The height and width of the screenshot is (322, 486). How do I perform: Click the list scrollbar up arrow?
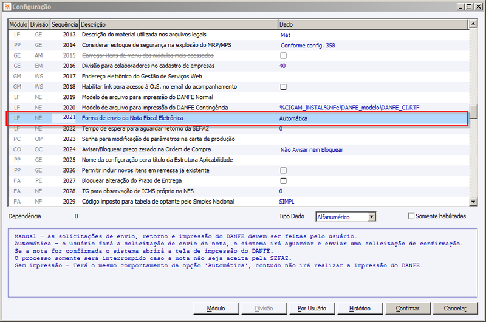(x=473, y=24)
